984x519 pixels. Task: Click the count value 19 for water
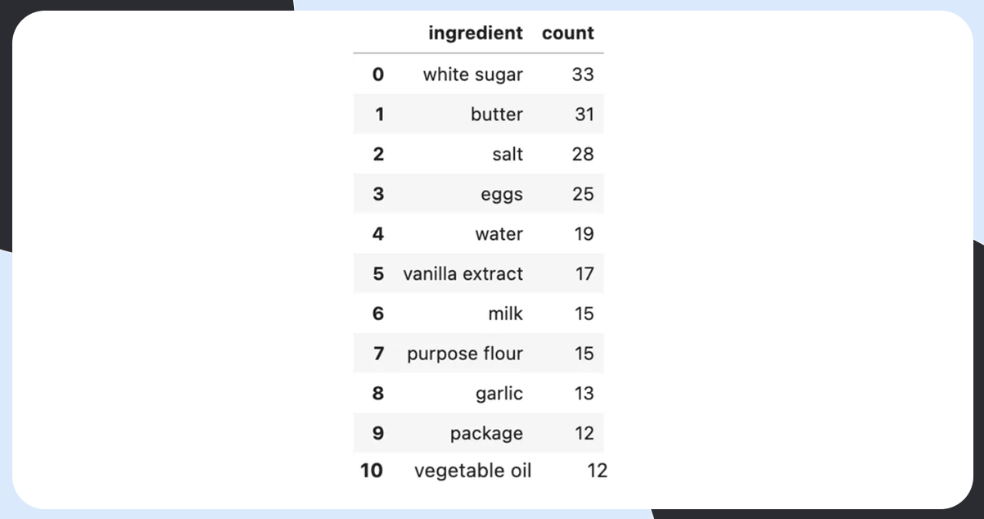click(x=583, y=234)
